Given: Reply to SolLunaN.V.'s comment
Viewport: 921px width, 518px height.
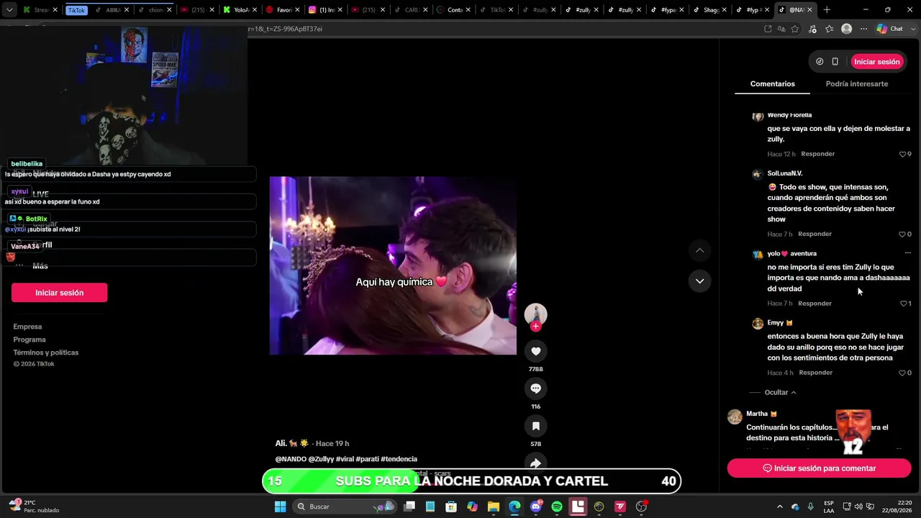Looking at the screenshot, I should pos(815,235).
